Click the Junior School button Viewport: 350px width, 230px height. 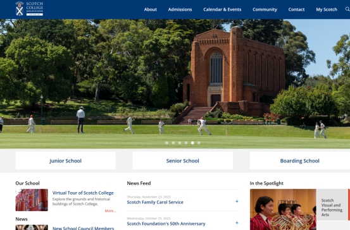click(x=66, y=160)
